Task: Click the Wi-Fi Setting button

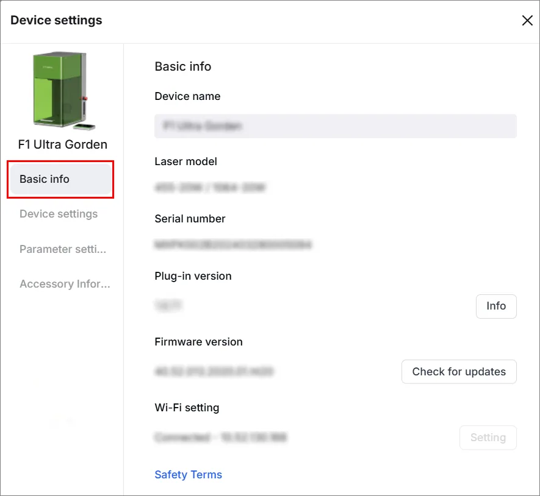Action: (488, 438)
